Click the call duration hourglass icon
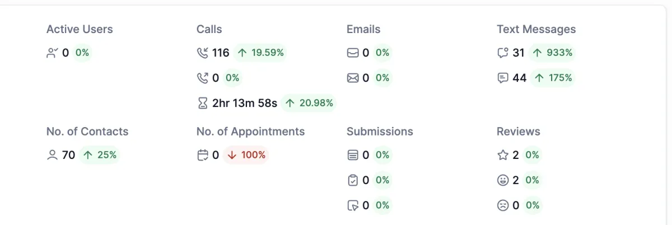The image size is (672, 225). 203,103
